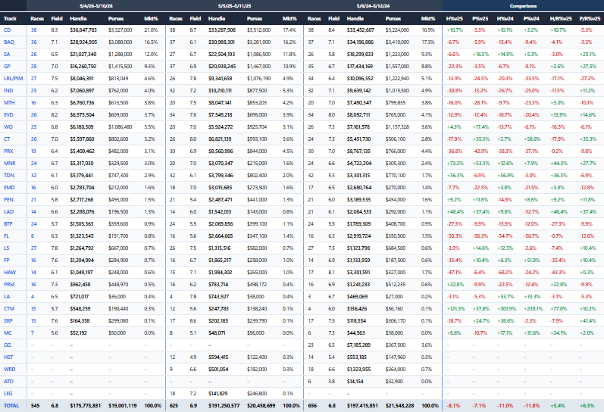Click the blue 19 races link in PRX row

tap(33, 151)
